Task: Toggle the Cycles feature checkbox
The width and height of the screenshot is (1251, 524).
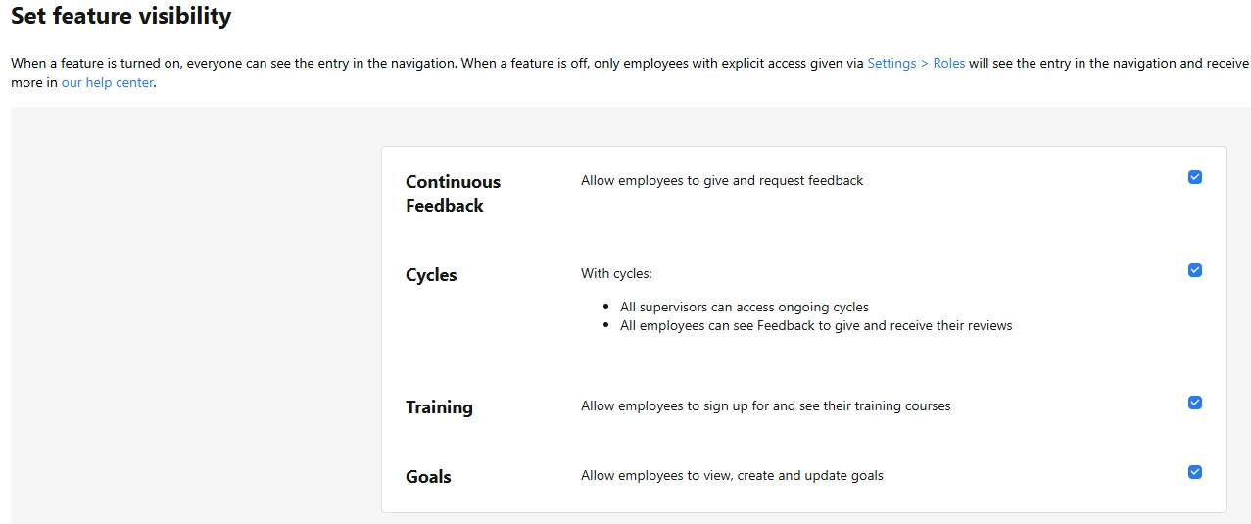Action: coord(1194,270)
